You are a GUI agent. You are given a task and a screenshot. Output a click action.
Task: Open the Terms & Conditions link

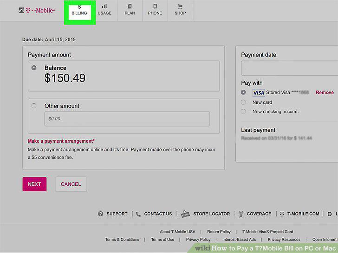[x=122, y=240]
